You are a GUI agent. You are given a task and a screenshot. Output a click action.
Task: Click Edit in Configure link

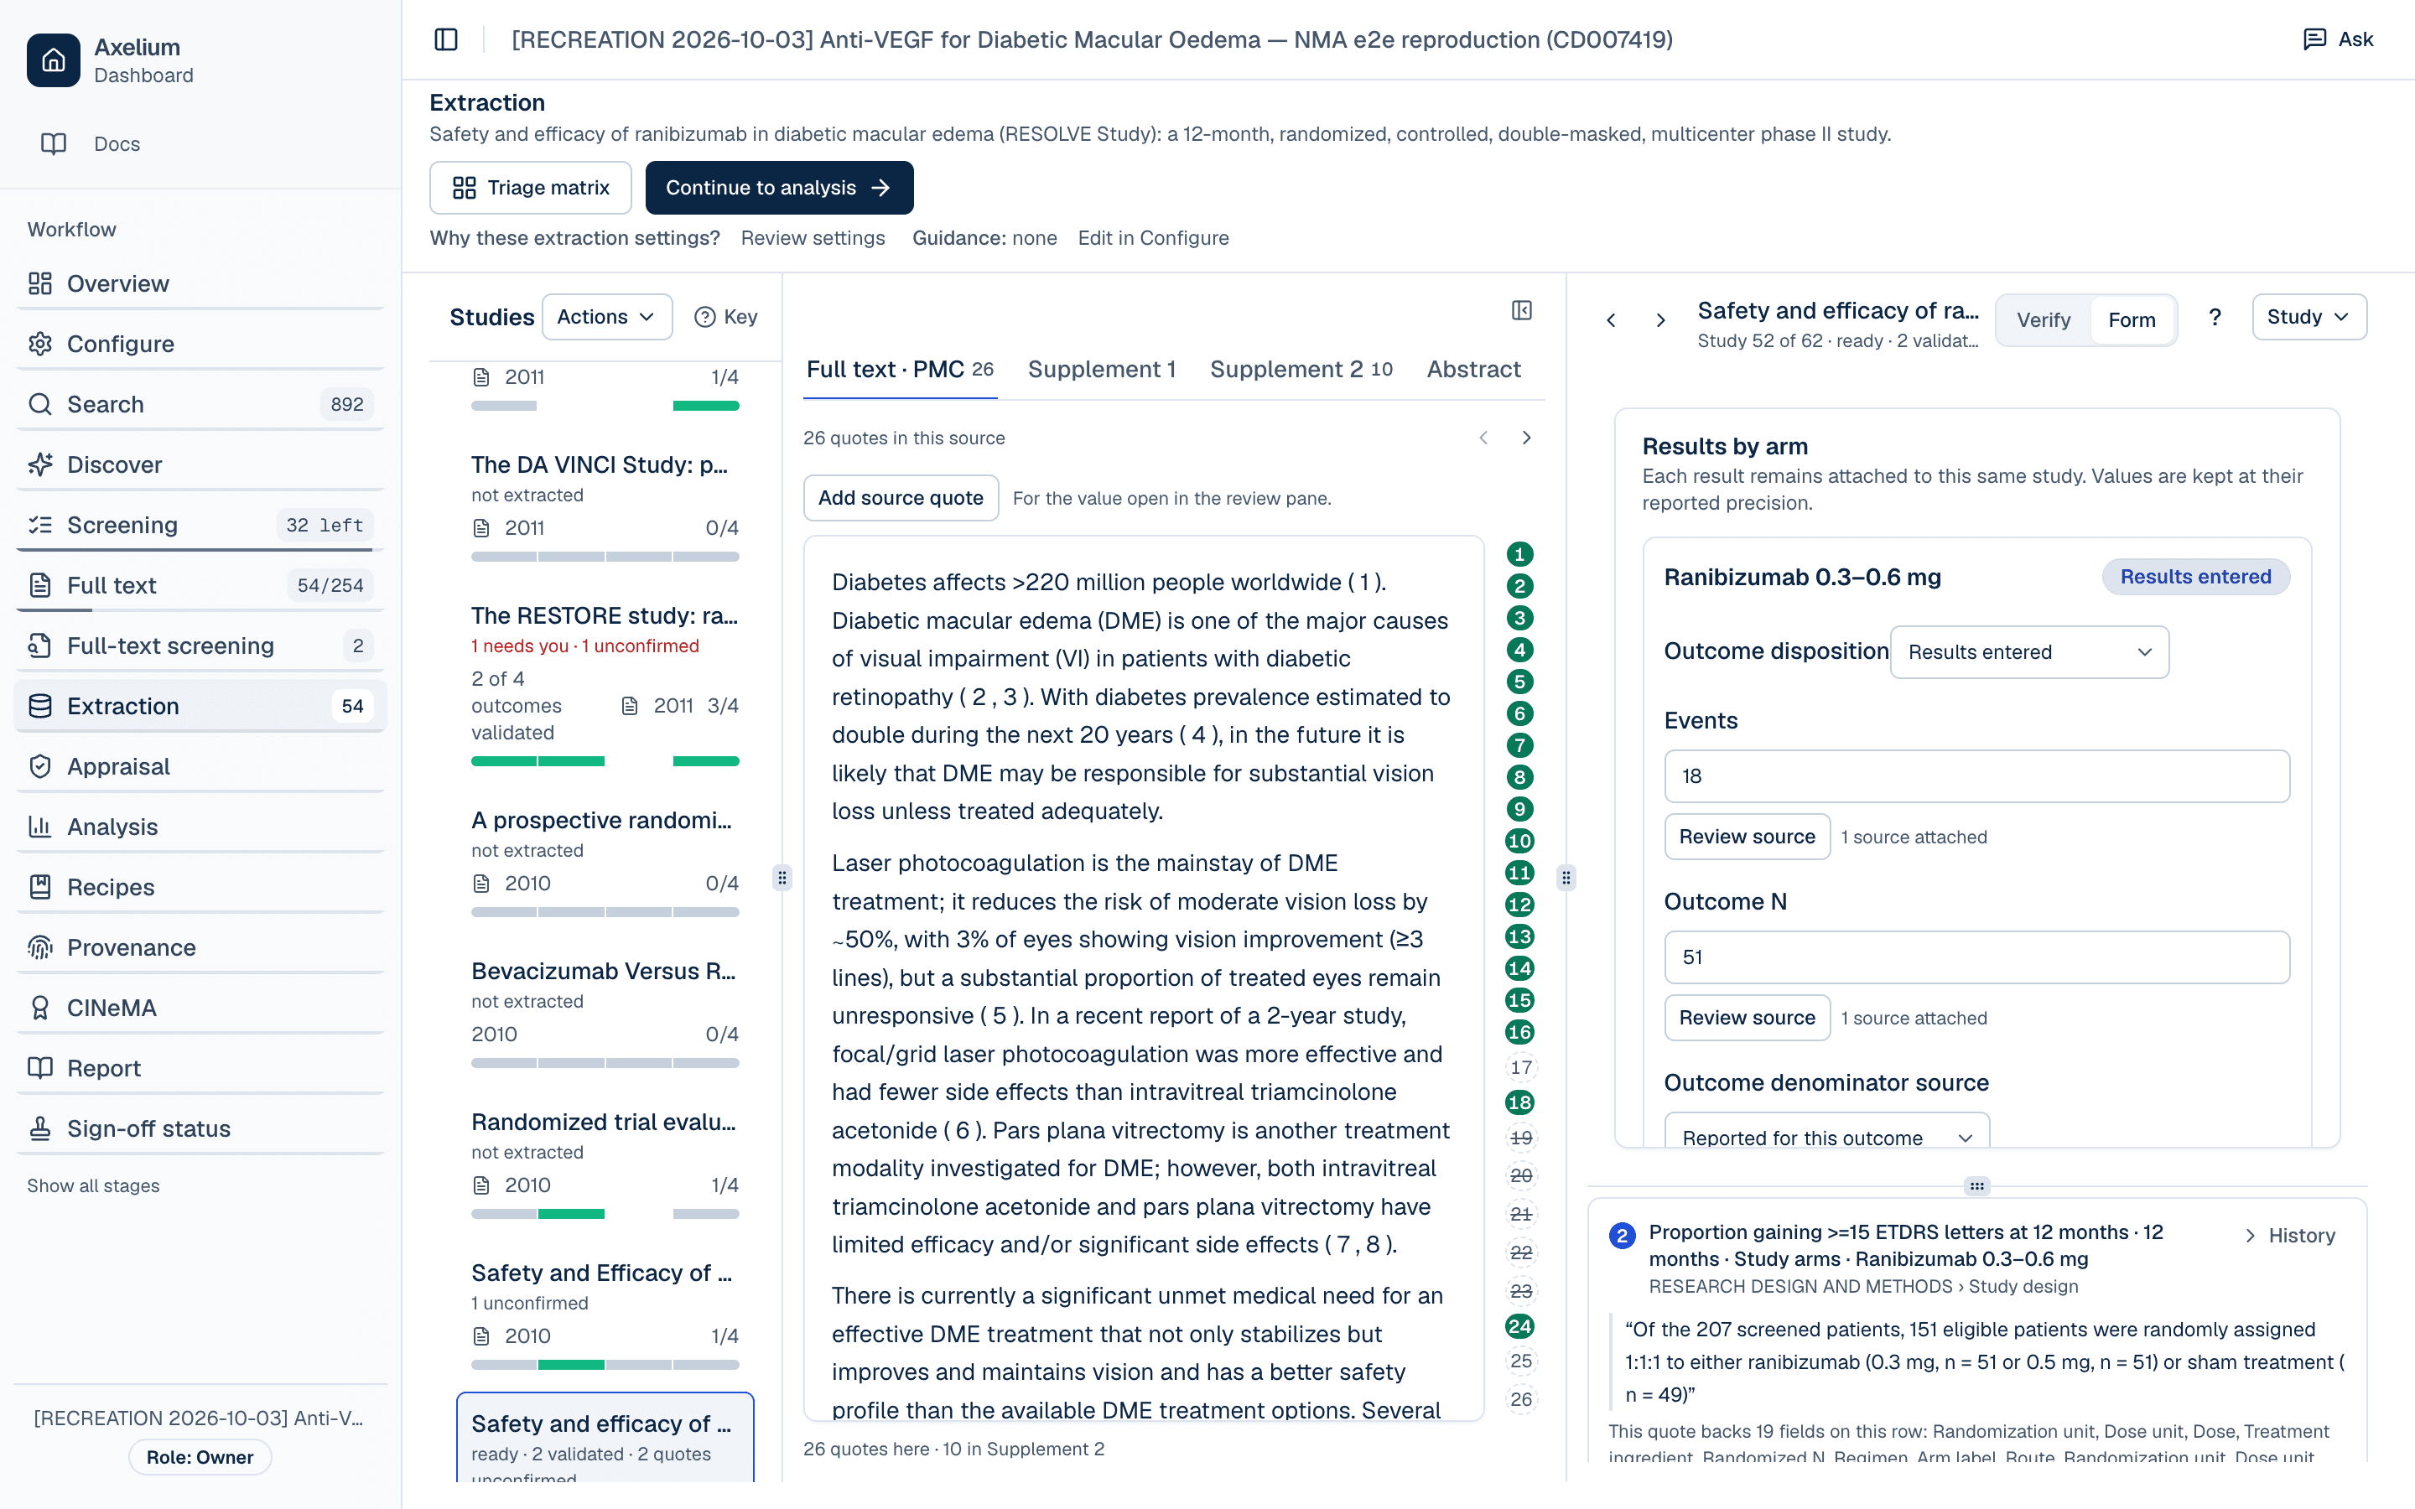click(1153, 237)
